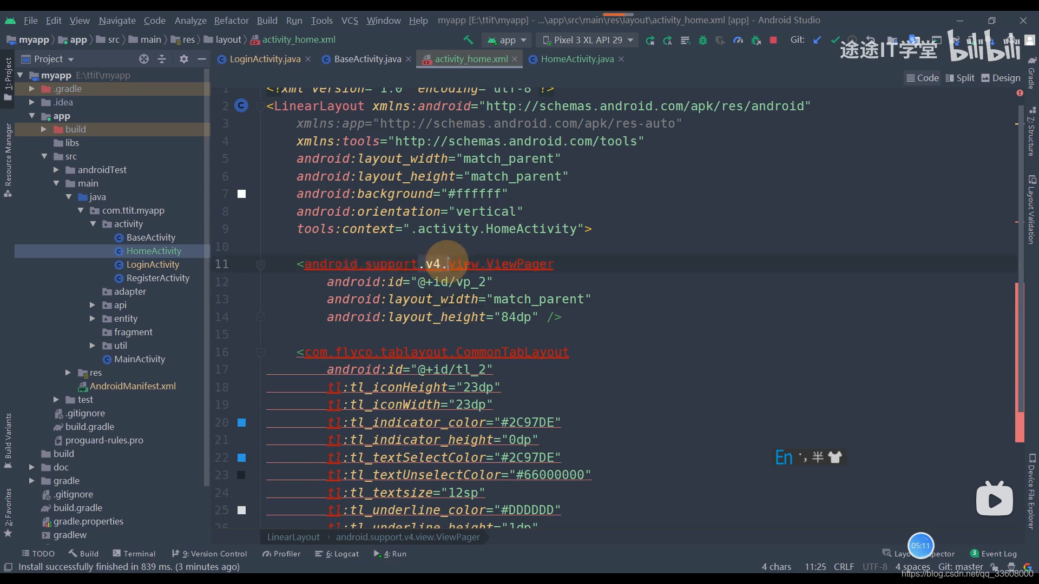Open the Terminal tool window
1039x584 pixels.
pyautogui.click(x=134, y=554)
